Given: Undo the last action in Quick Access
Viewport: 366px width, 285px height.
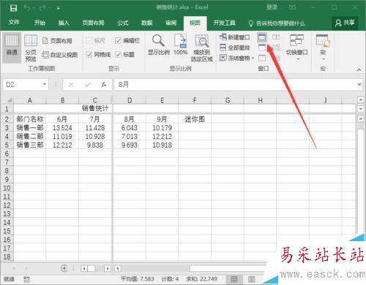Looking at the screenshot, I should coord(27,8).
